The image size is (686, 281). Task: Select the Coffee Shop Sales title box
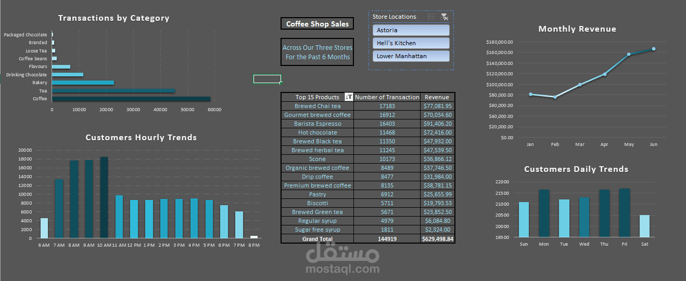tap(317, 24)
